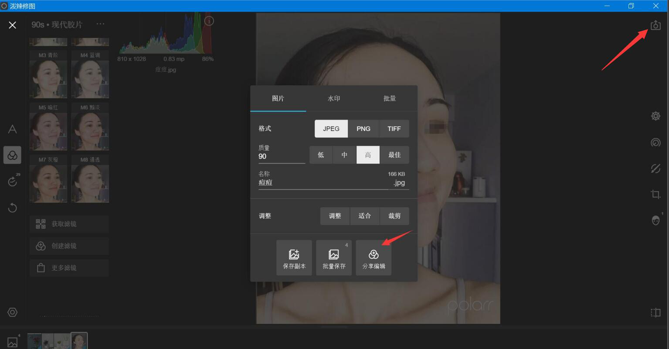Set quality to 低
This screenshot has width=669, height=349.
pyautogui.click(x=321, y=155)
